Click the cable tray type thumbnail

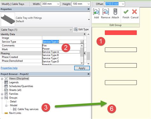click(8, 19)
